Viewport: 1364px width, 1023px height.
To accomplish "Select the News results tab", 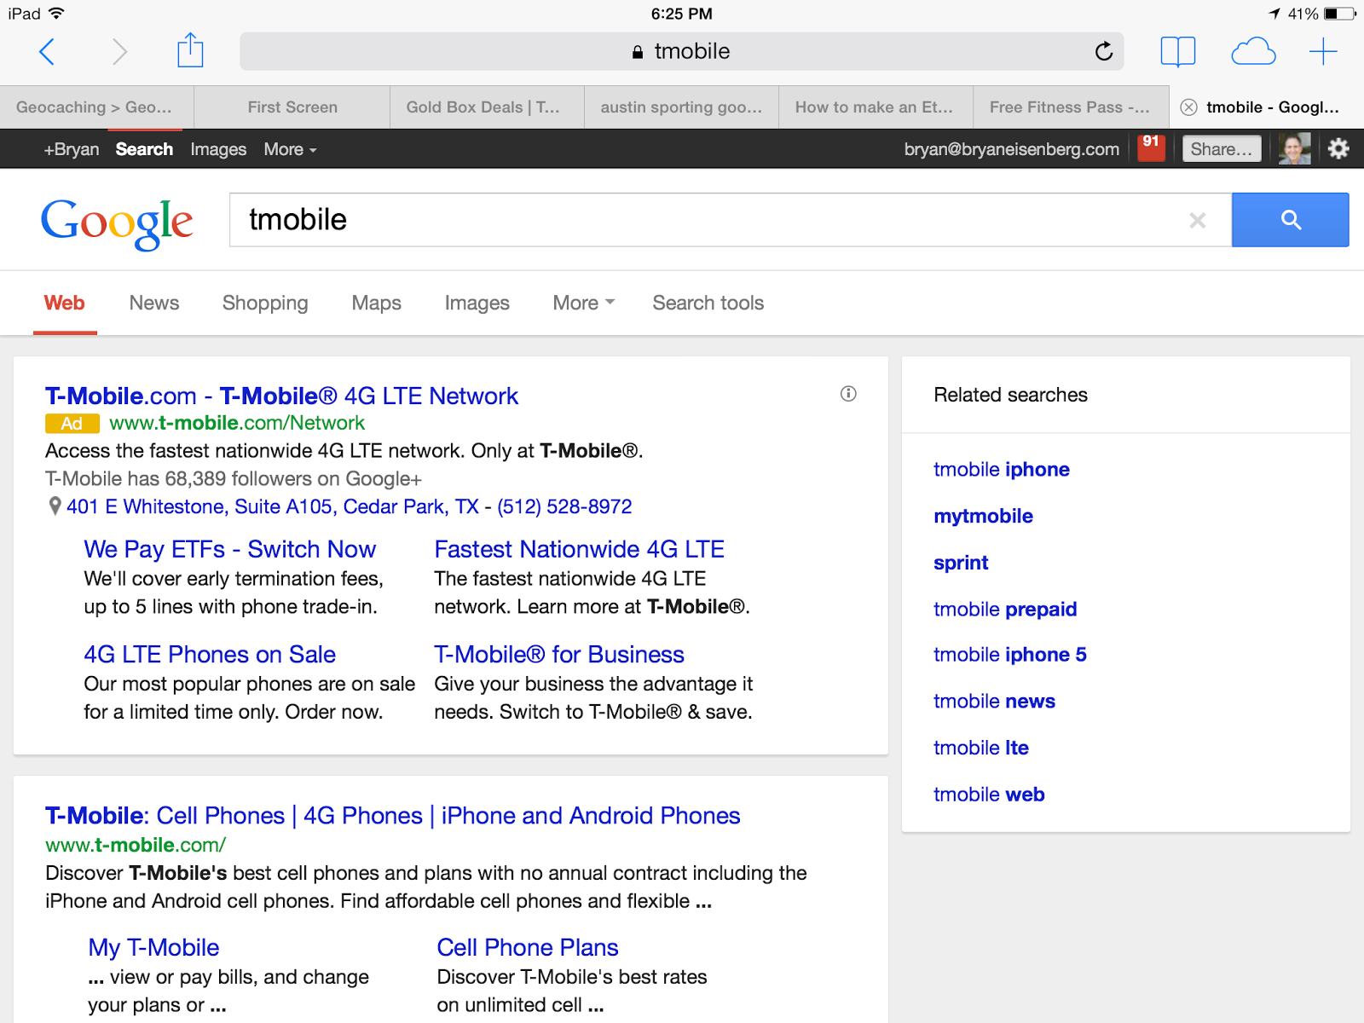I will (154, 303).
